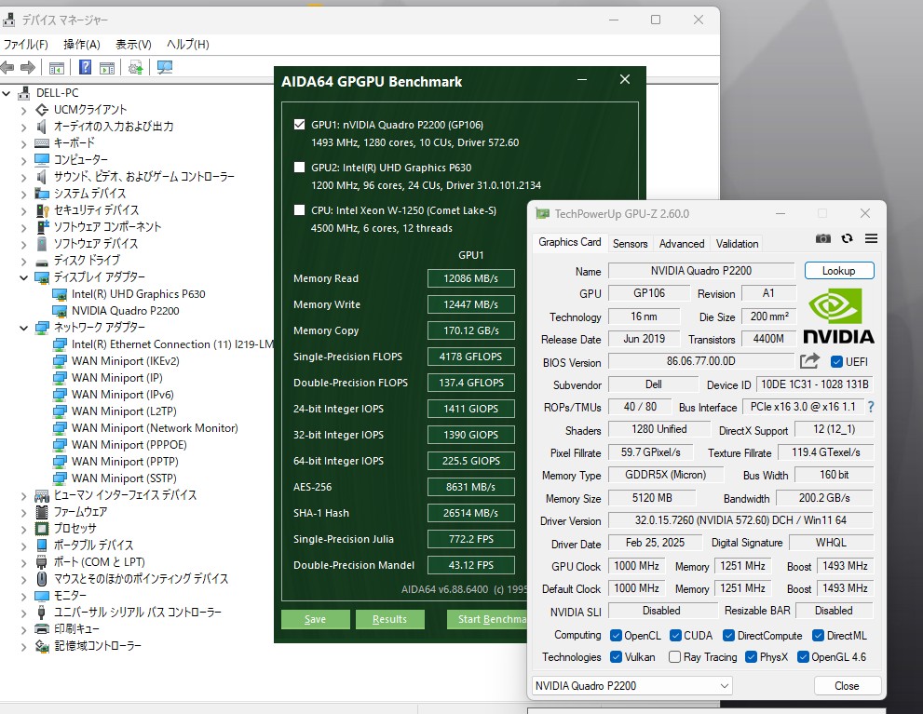Select Intel(R) Ethernet Connection (11) I219-LM
The image size is (923, 714).
coord(172,344)
